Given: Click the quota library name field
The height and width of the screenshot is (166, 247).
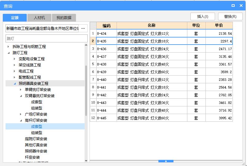Looking at the screenshot, I should [x=42, y=29].
